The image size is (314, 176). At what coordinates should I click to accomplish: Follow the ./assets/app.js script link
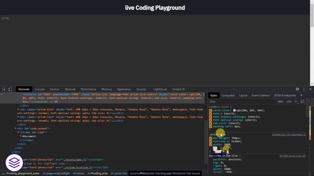75,160
